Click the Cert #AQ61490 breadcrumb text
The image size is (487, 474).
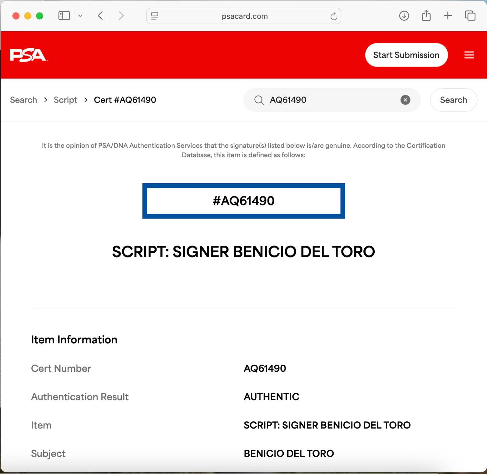125,100
